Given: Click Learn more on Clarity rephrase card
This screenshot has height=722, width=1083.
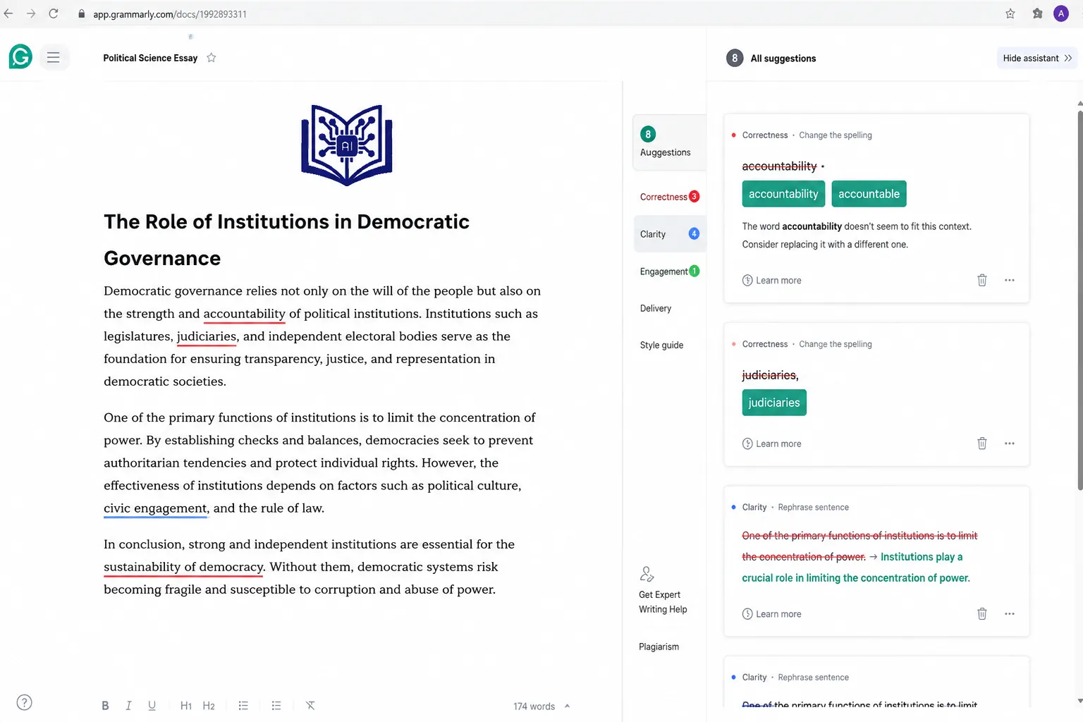Looking at the screenshot, I should [x=772, y=613].
